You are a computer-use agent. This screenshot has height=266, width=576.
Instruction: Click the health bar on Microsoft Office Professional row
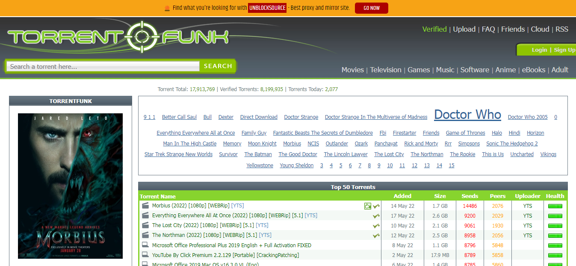click(555, 245)
